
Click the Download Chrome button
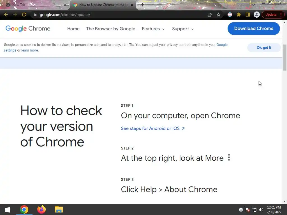(254, 29)
